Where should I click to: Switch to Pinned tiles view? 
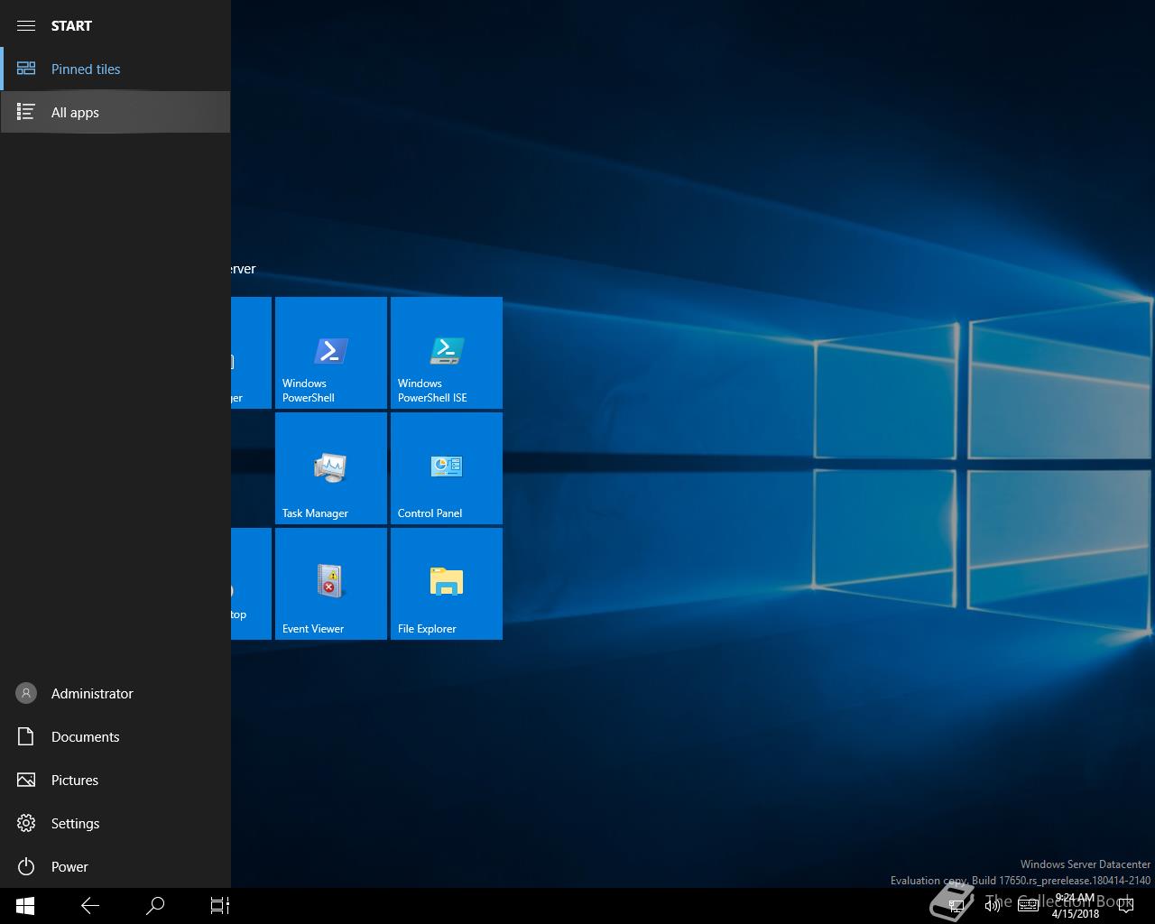(115, 69)
